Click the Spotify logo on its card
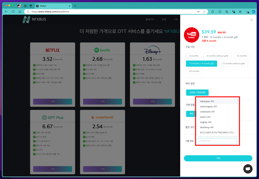Screen dimensions: 259x179 coord(102,50)
